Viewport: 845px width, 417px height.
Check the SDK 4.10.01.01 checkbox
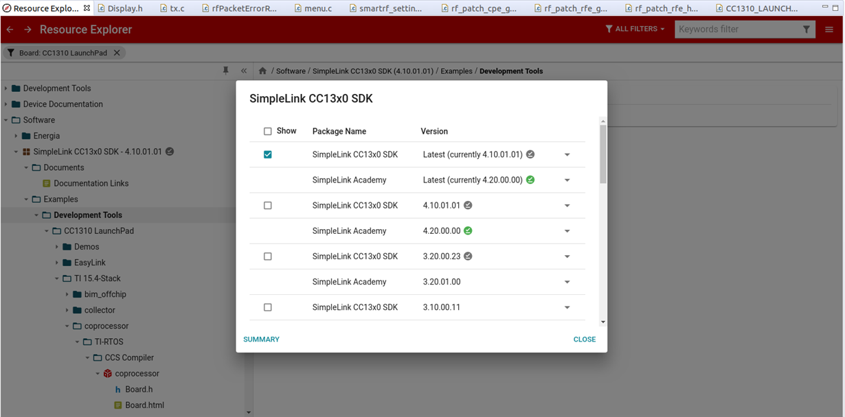pyautogui.click(x=268, y=205)
